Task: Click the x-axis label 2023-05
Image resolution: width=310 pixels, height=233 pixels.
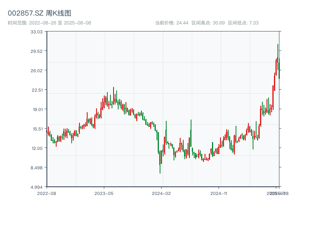Action: pos(104,193)
